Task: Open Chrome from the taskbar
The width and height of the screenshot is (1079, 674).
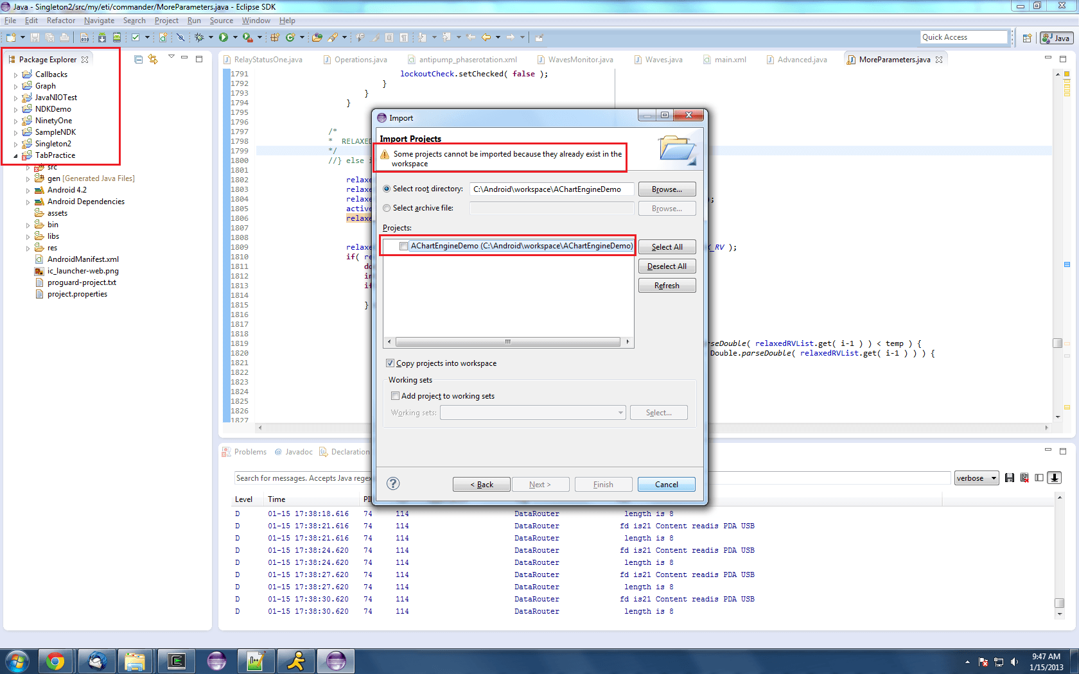Action: (x=56, y=661)
